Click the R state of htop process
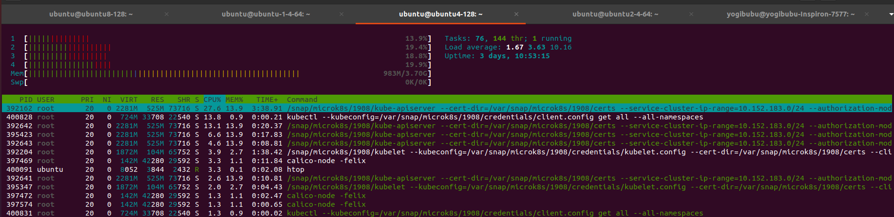 [197, 169]
